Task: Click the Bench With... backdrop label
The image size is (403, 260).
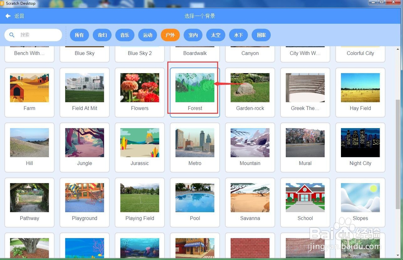Action: (29, 53)
